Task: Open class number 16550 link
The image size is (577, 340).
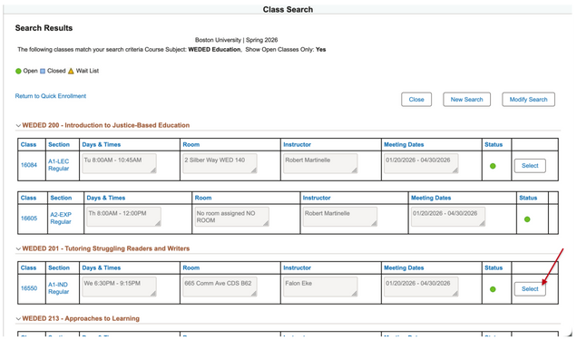Action: click(x=29, y=287)
